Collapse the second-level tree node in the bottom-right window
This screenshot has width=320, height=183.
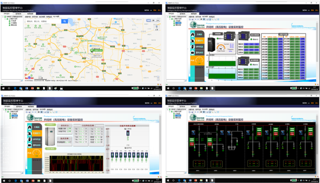(x=170, y=112)
